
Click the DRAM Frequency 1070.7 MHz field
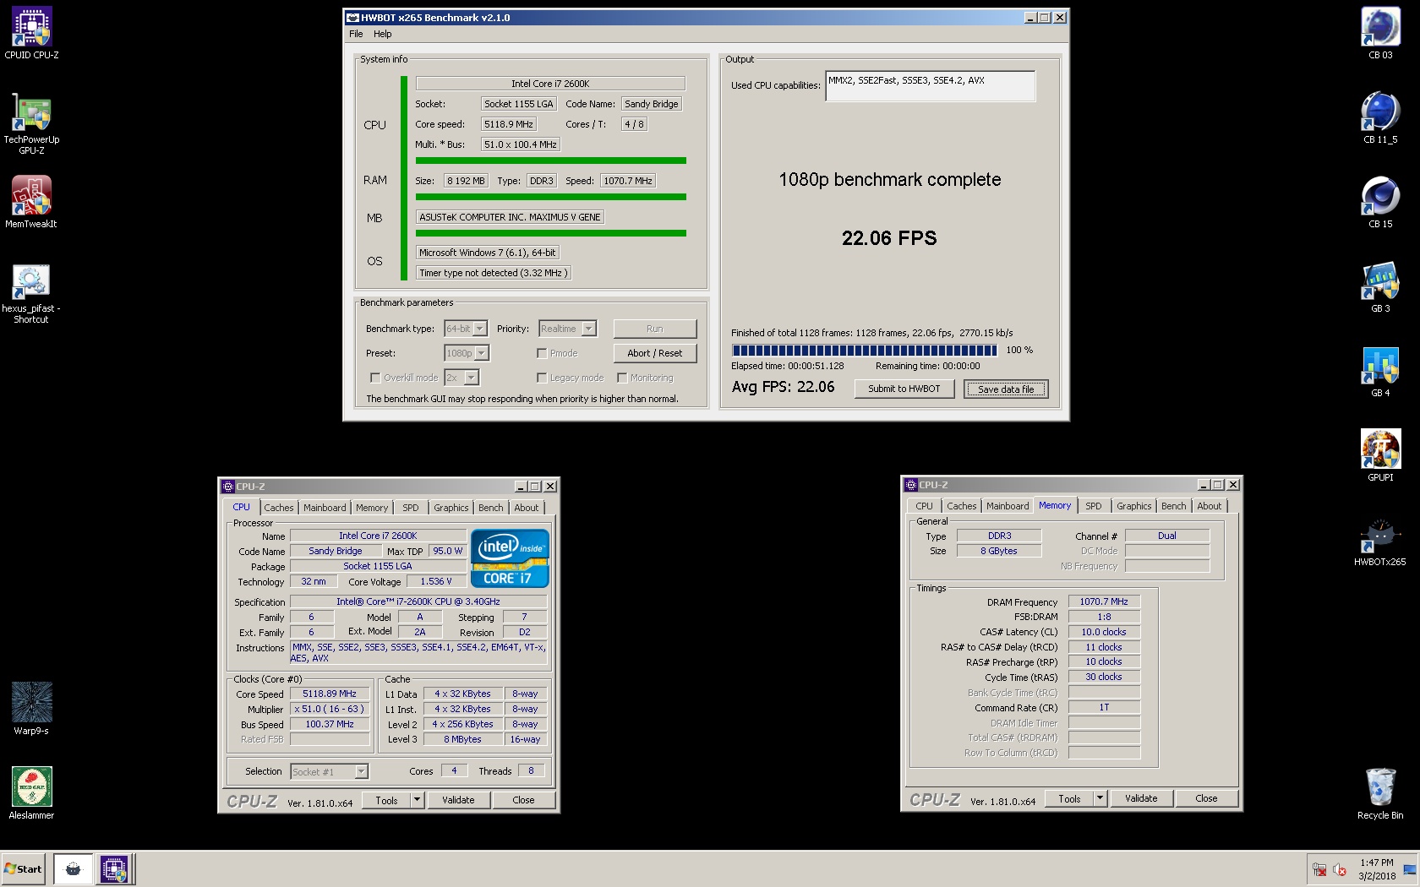[x=1104, y=601]
